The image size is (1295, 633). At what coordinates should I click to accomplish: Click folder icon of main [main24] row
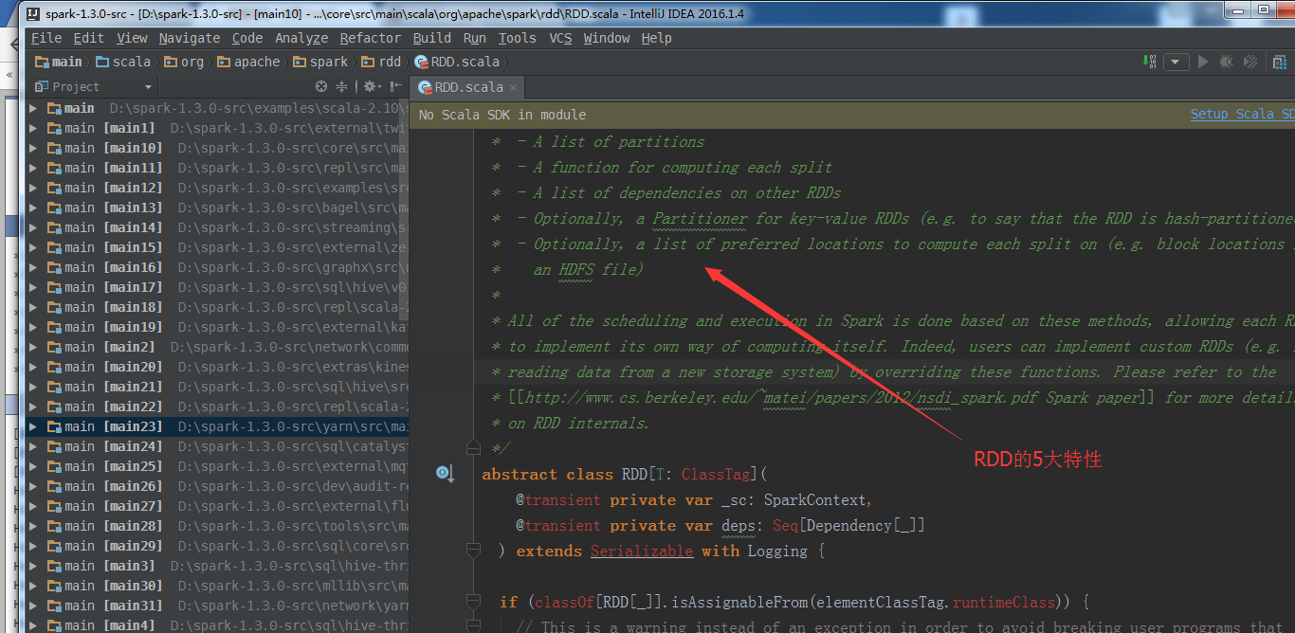[x=54, y=446]
